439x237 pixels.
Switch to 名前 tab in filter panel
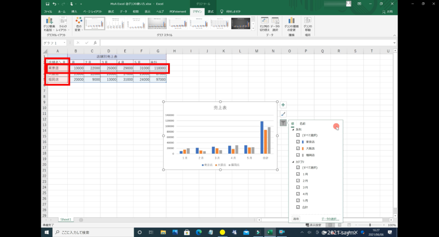coord(303,123)
